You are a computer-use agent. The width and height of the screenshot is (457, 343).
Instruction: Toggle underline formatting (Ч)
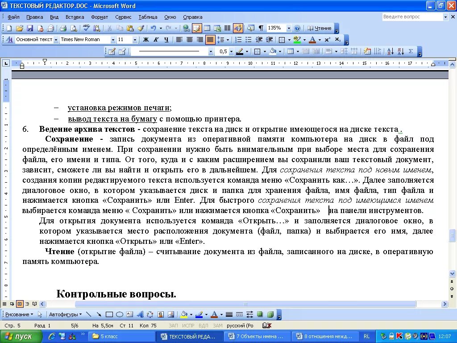[x=166, y=40]
